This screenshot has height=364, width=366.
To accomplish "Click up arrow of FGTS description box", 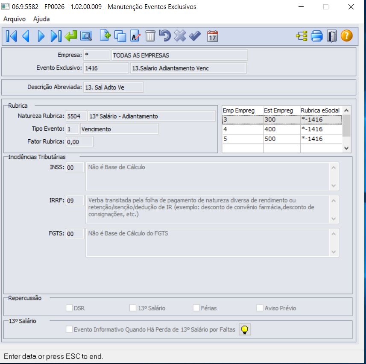I will pos(334,234).
